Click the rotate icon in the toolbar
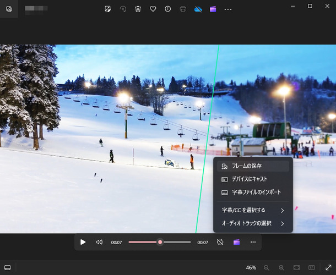Image resolution: width=336 pixels, height=275 pixels. 123,9
